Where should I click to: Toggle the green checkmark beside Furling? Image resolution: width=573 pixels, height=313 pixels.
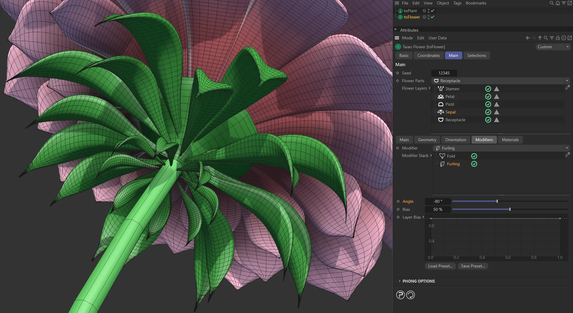pyautogui.click(x=474, y=164)
